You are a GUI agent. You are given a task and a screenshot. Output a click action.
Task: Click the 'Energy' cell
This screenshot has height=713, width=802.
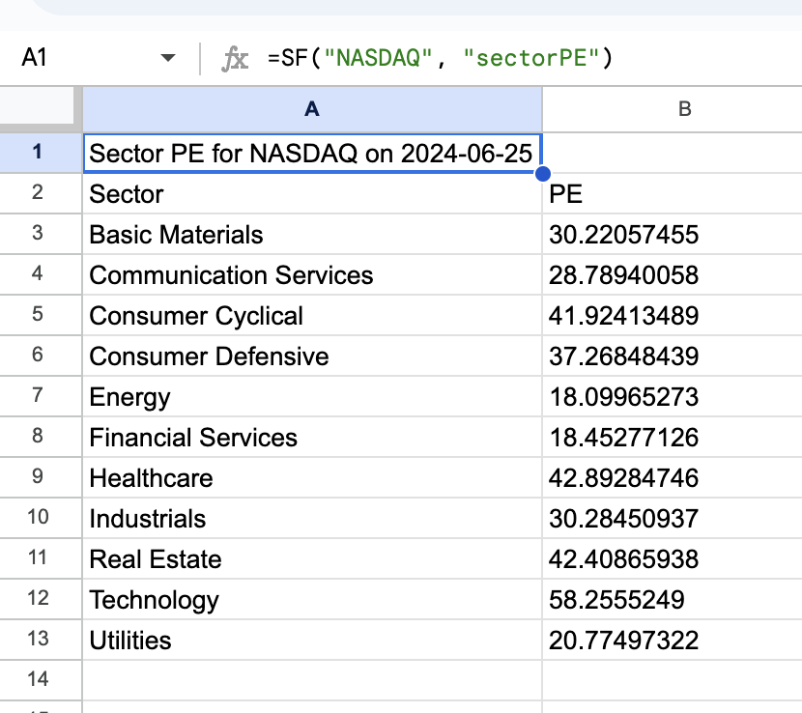click(x=312, y=396)
